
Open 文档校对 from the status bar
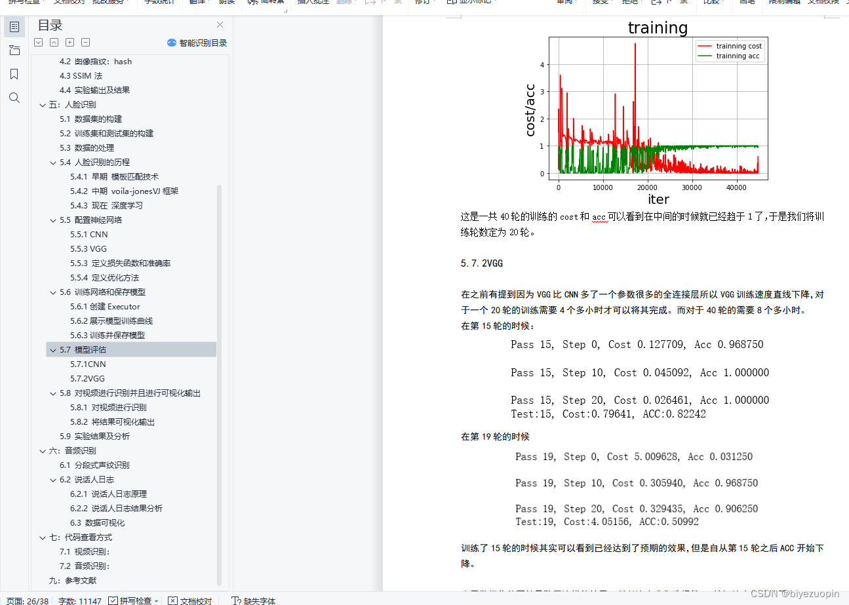coord(189,600)
